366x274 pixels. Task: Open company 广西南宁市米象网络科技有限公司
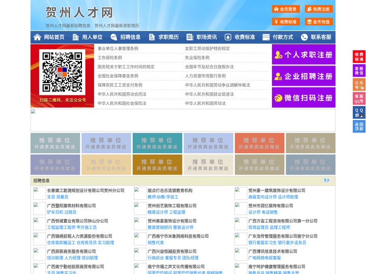click(178, 236)
